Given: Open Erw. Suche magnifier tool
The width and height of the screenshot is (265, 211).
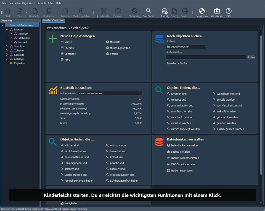Looking at the screenshot, I should 149,11.
